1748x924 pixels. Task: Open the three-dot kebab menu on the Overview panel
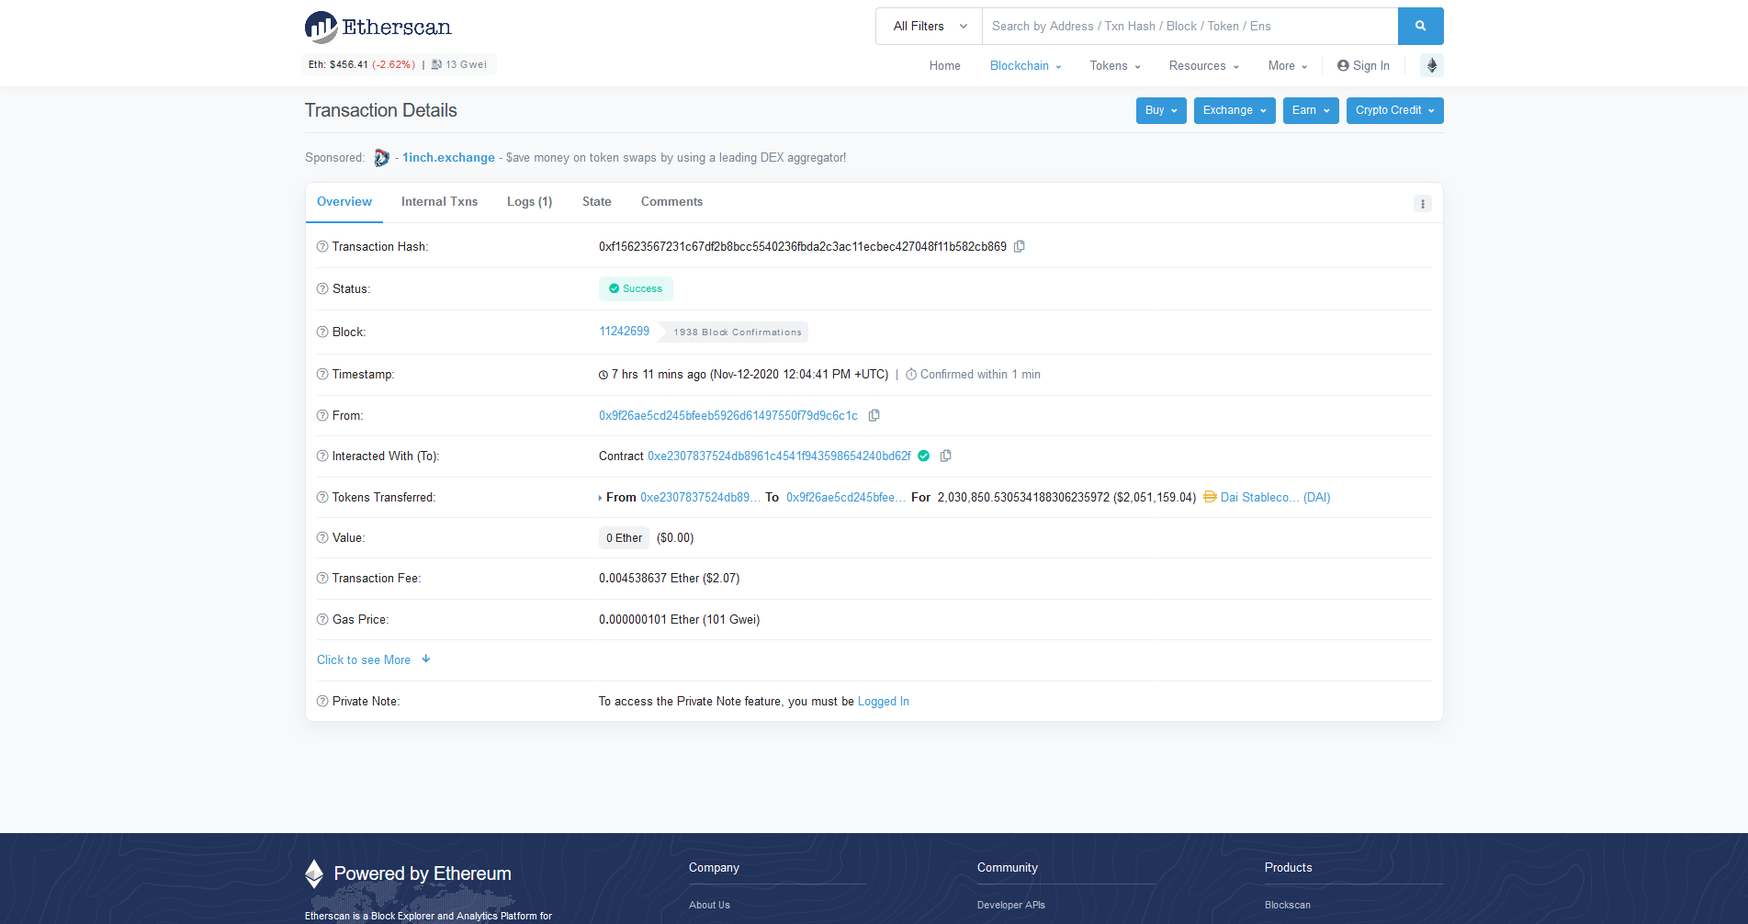pyautogui.click(x=1422, y=203)
